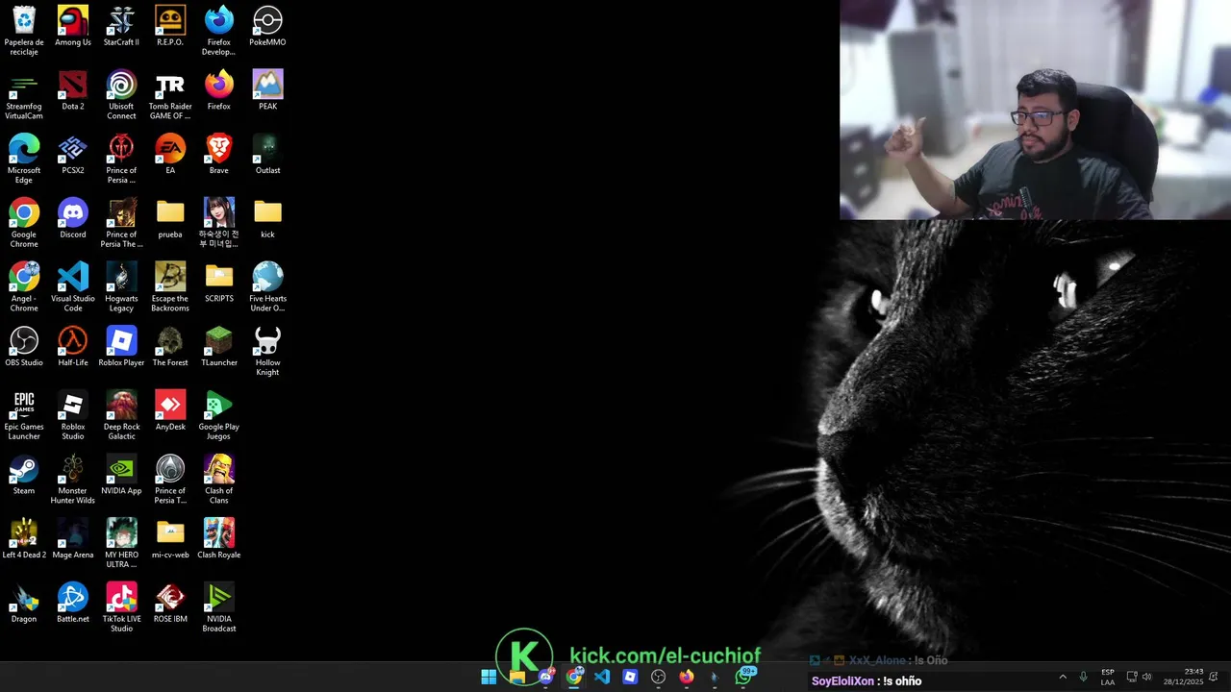Select Five Hearts Under One Roof shortcut

(267, 286)
